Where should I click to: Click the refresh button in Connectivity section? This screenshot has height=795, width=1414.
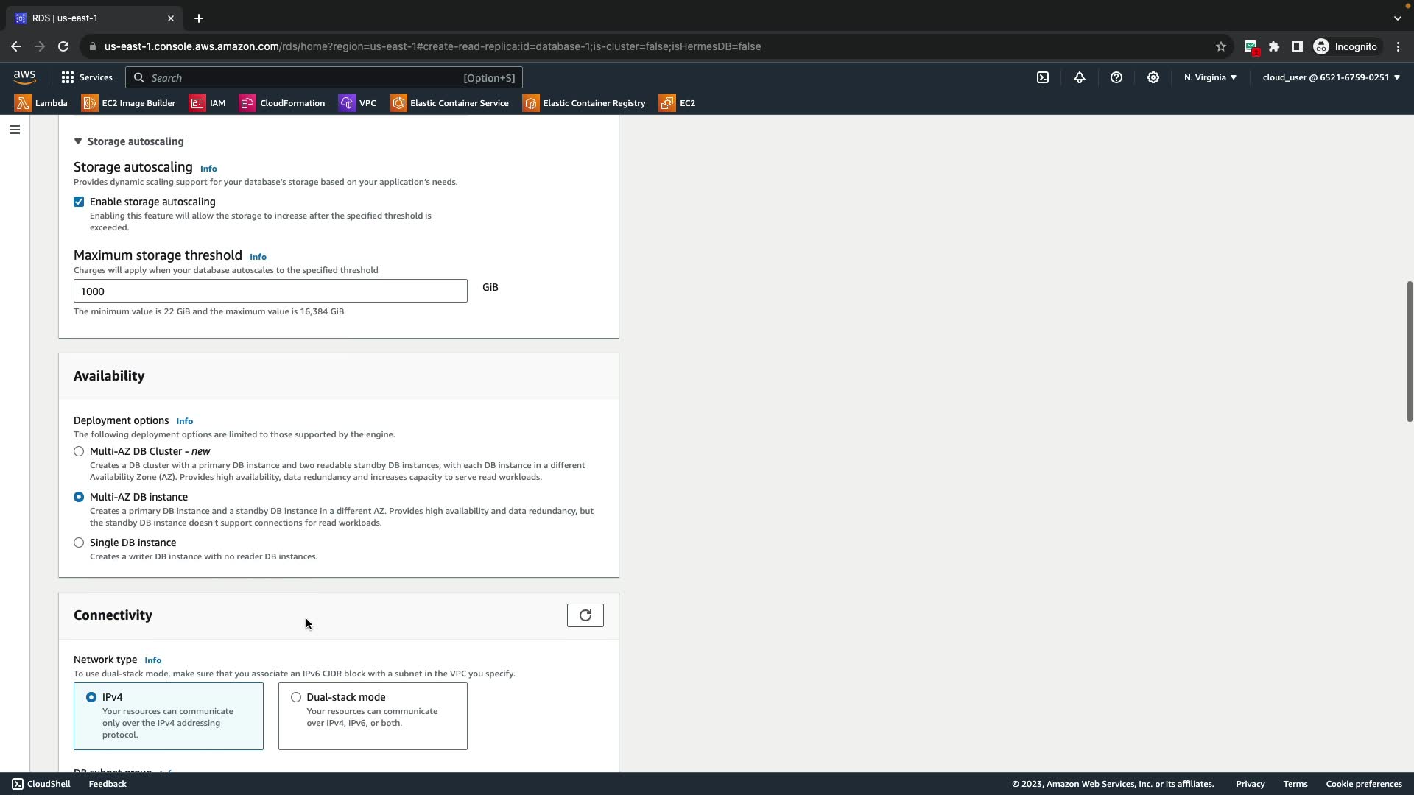585,615
